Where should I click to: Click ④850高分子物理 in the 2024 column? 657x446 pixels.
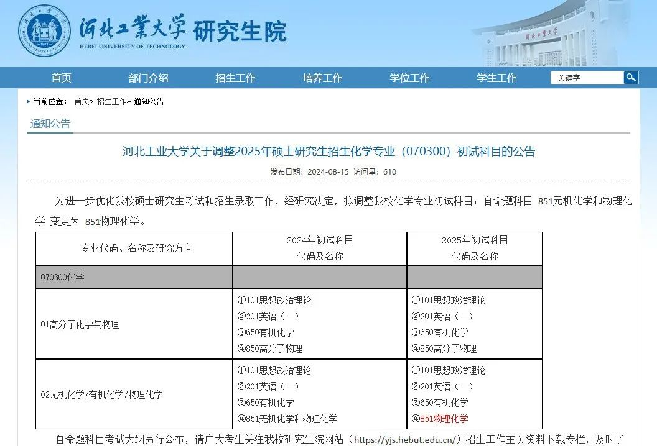[x=270, y=348]
